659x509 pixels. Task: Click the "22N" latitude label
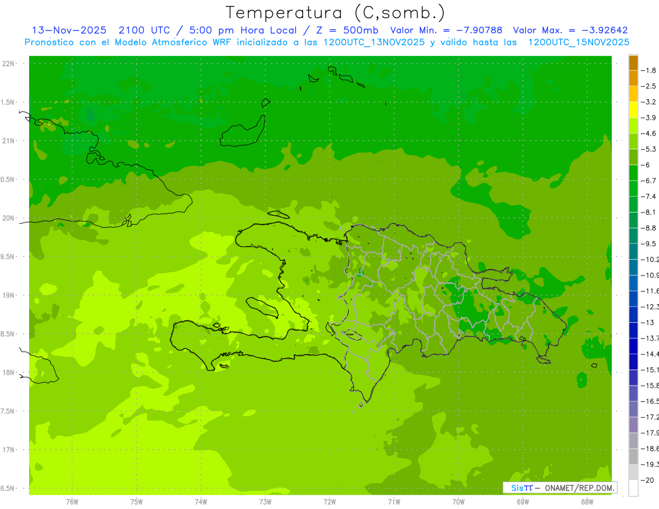pos(8,64)
